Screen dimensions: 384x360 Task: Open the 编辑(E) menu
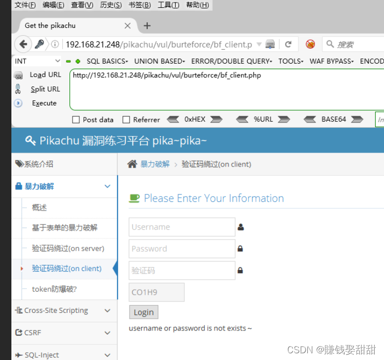coord(53,5)
